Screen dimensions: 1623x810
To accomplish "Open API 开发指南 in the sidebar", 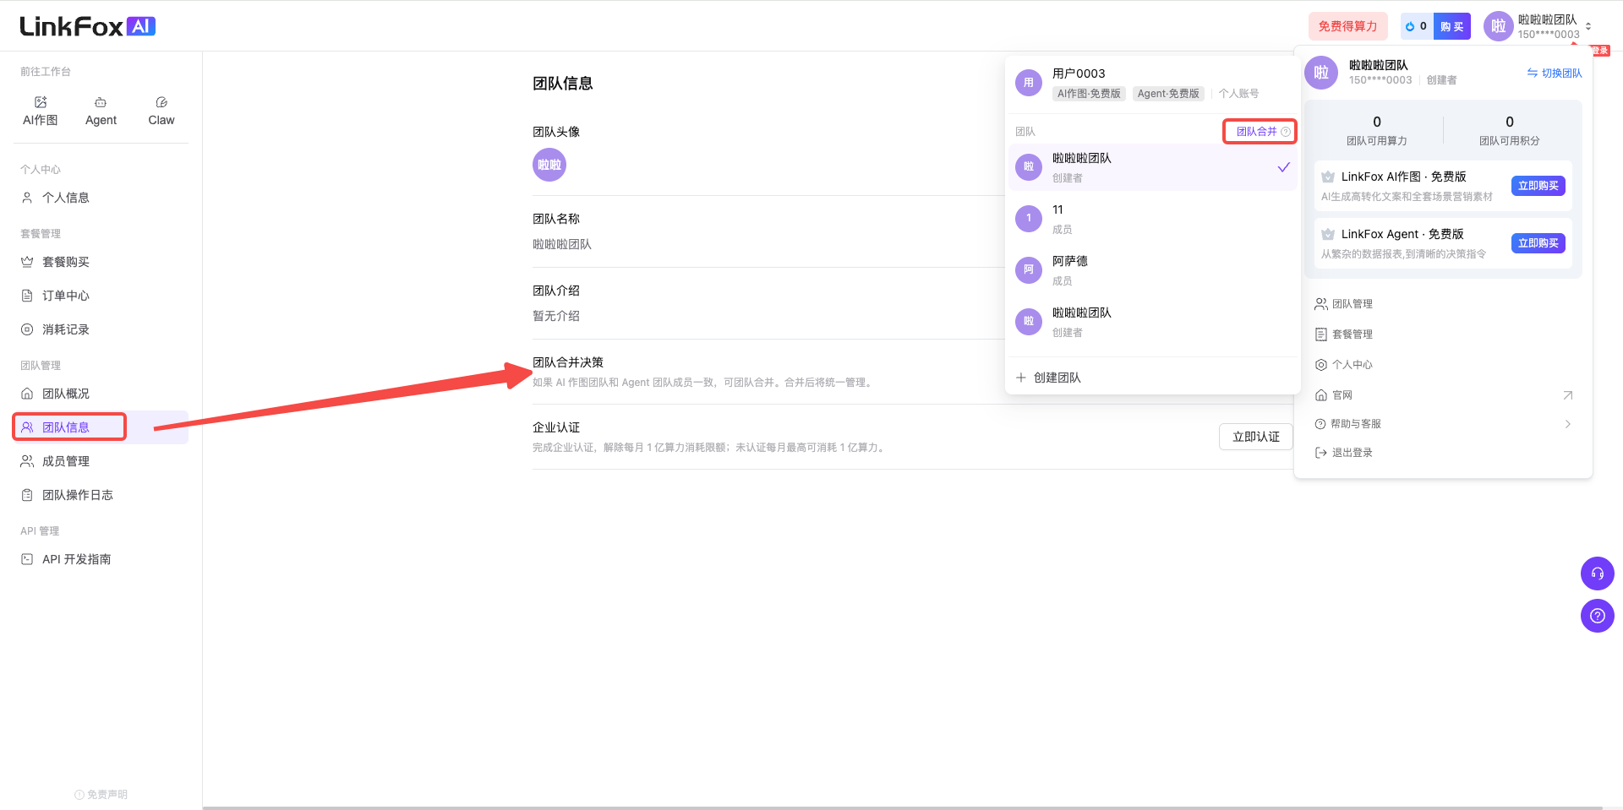I will 101,559.
